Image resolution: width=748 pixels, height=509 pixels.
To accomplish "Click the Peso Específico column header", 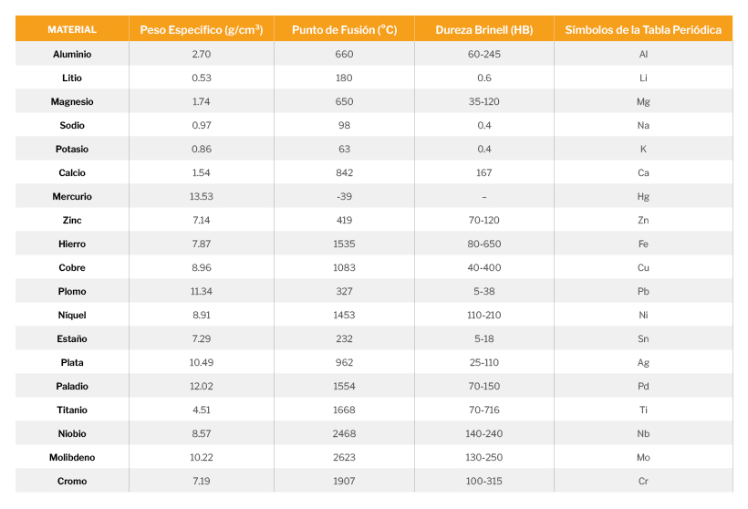I will (202, 30).
